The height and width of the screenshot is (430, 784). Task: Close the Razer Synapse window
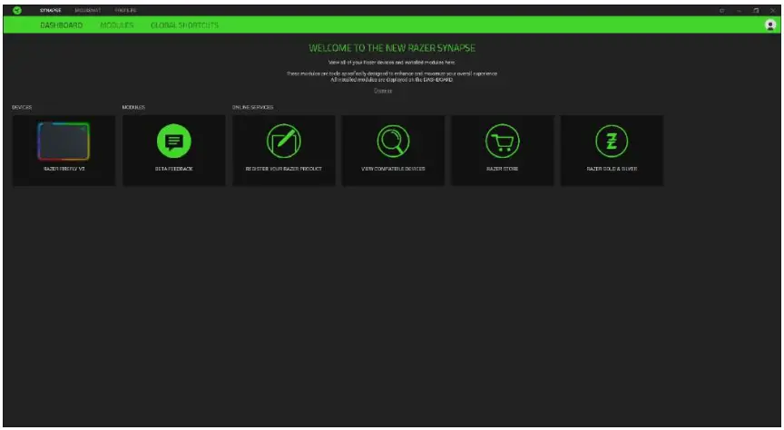click(x=772, y=11)
